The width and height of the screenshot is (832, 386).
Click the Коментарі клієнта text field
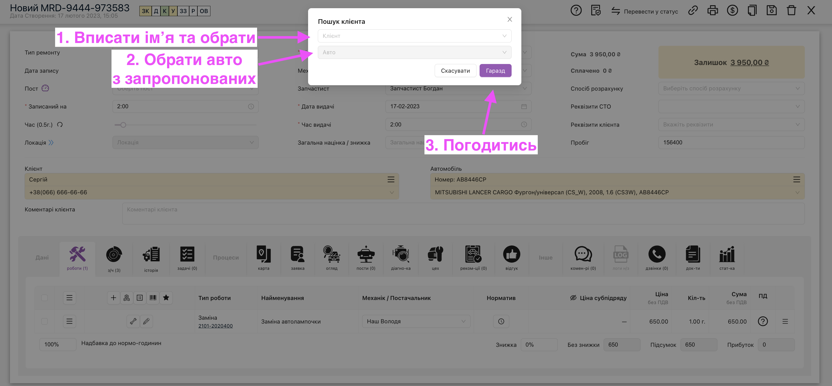pos(463,213)
